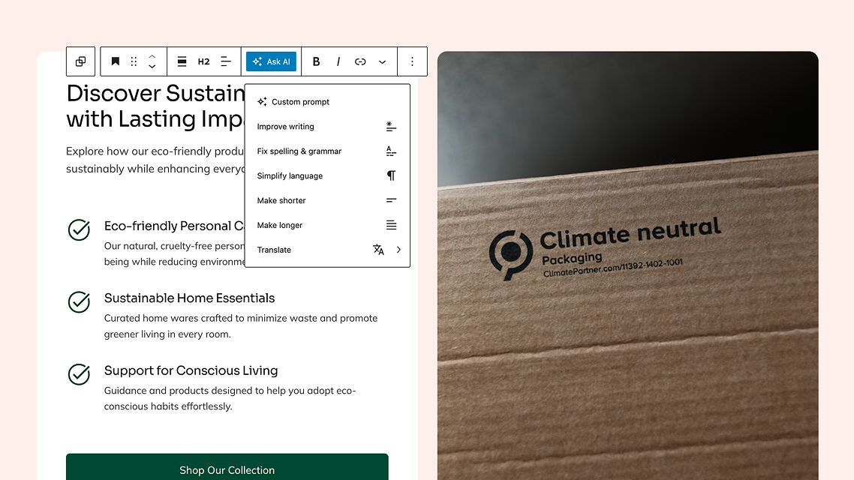Image resolution: width=854 pixels, height=480 pixels.
Task: Select Custom prompt in AI menu
Action: pos(301,102)
